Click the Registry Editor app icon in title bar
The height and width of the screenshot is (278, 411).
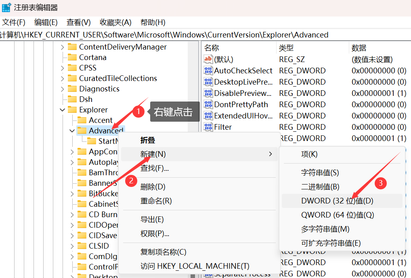6,8
